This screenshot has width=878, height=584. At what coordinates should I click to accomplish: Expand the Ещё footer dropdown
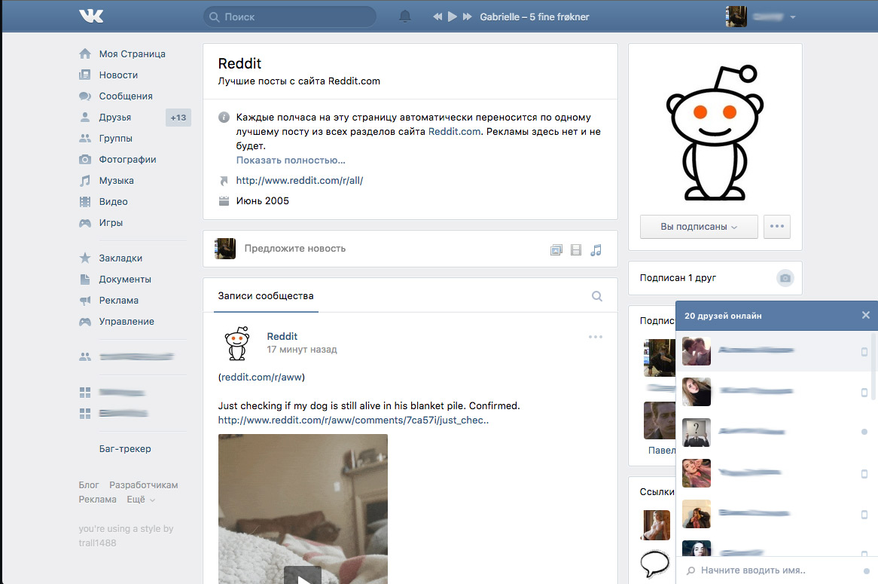141,500
